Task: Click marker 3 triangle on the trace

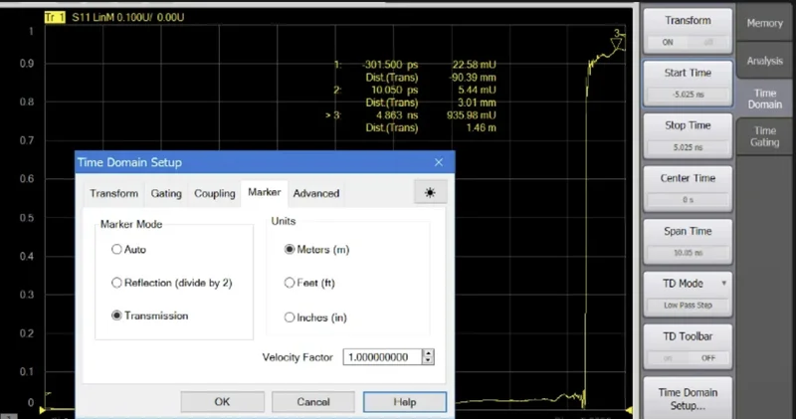Action: coord(618,38)
